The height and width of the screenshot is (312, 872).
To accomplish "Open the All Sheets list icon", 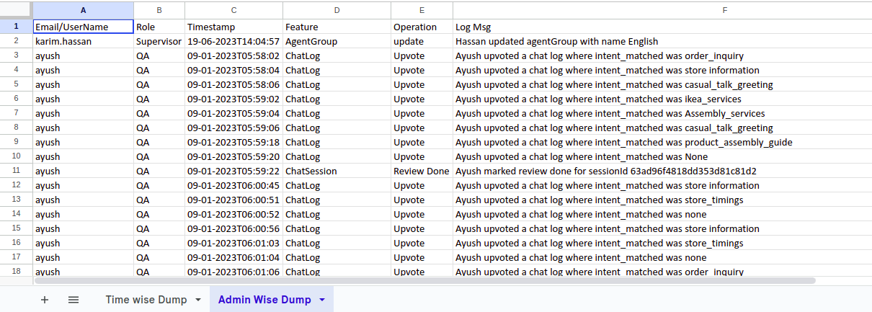I will pyautogui.click(x=74, y=300).
